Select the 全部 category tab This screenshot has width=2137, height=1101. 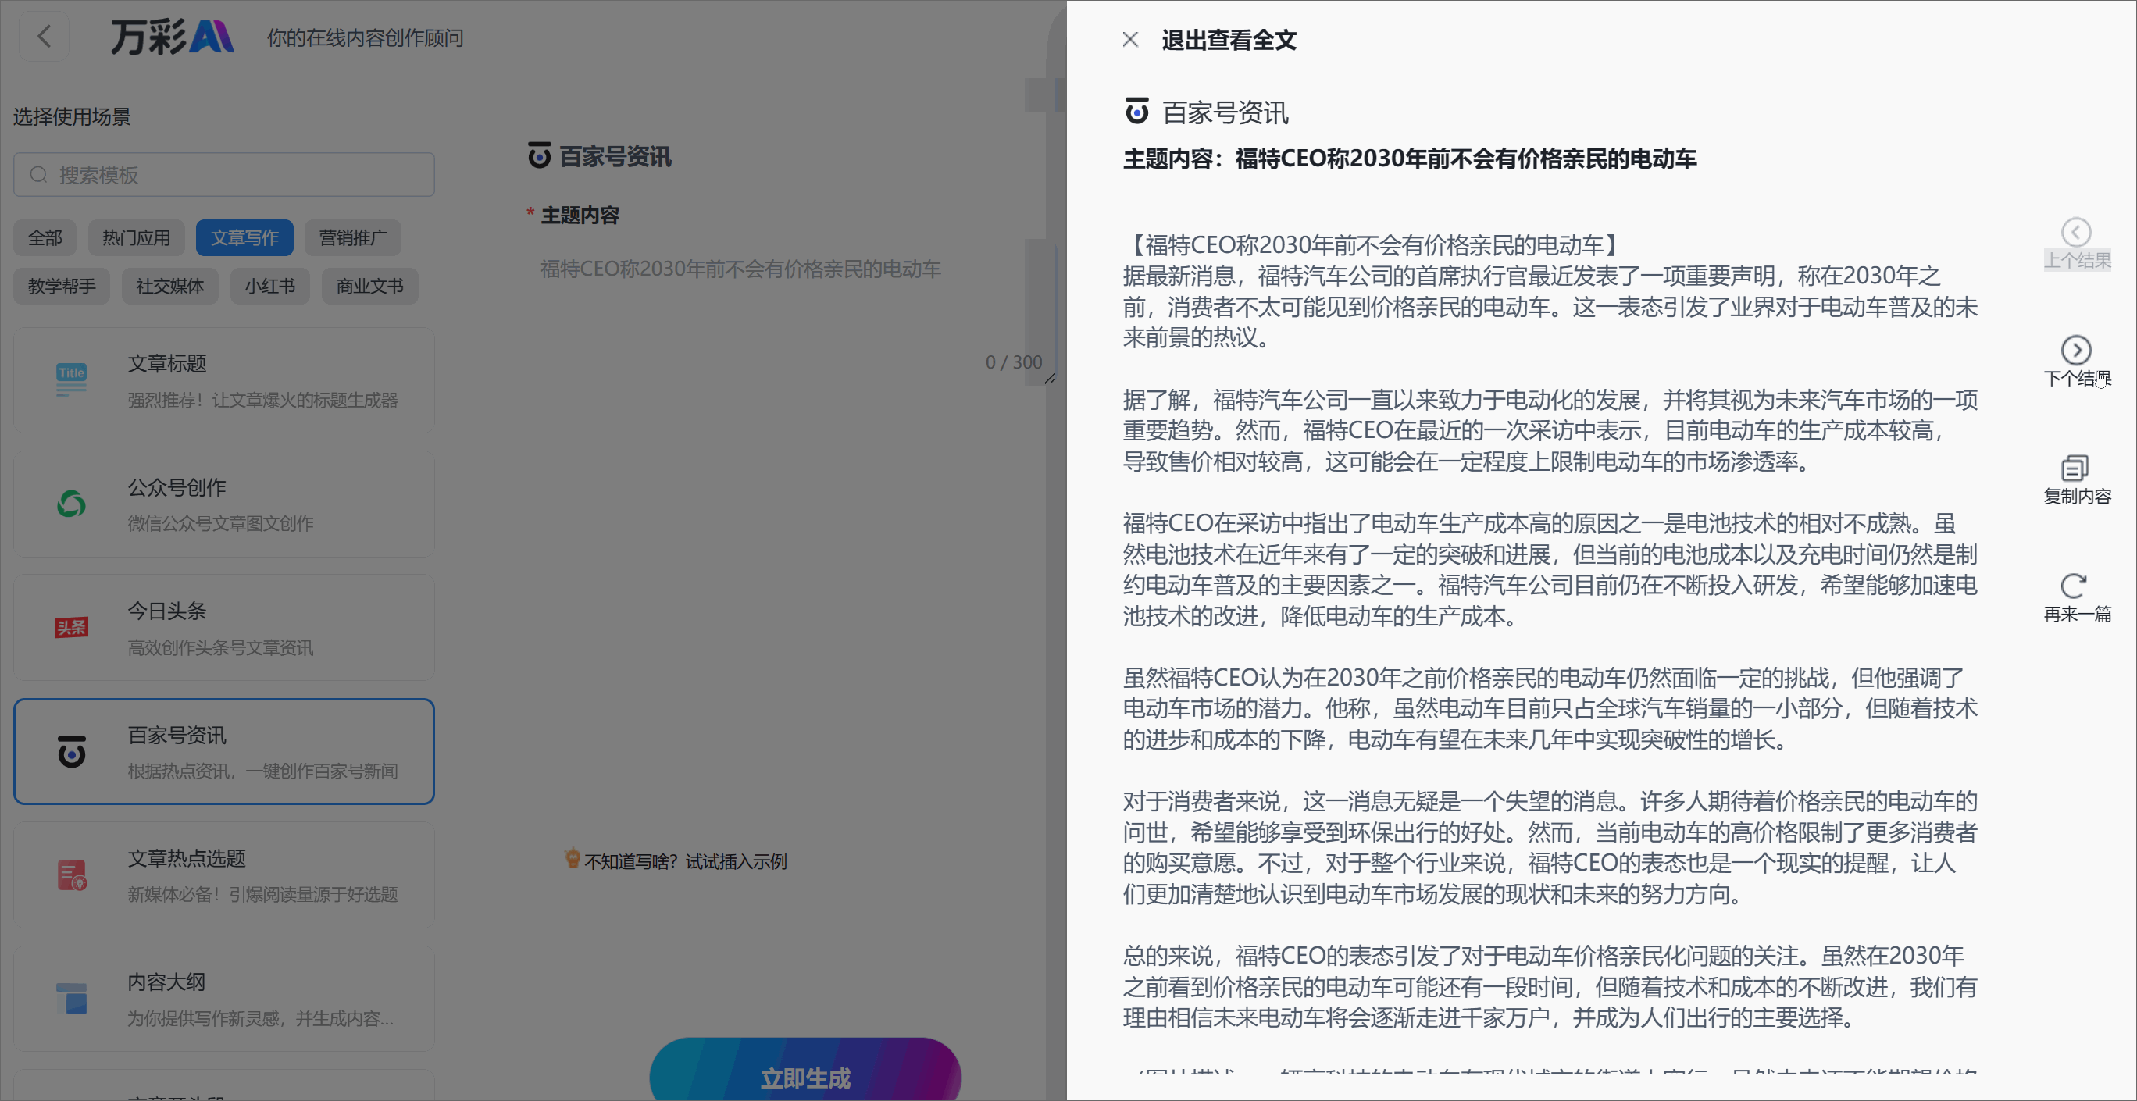[45, 238]
